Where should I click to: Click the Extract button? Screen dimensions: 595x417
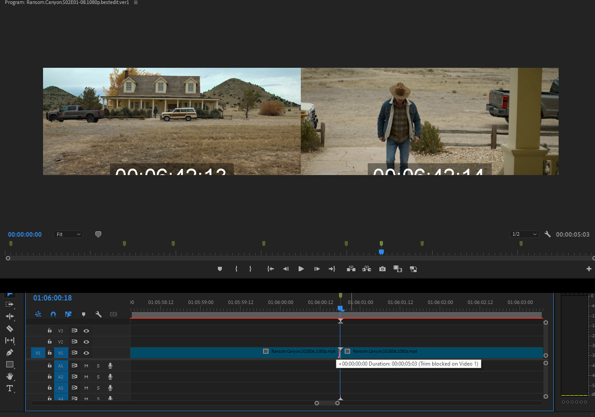click(366, 269)
